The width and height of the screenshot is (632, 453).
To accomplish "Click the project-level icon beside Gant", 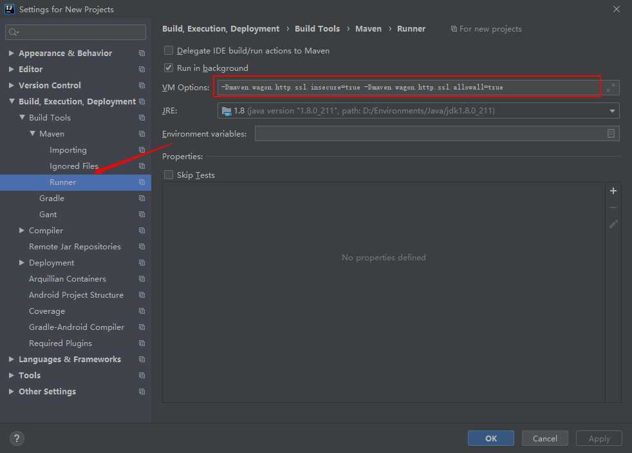I will point(142,215).
